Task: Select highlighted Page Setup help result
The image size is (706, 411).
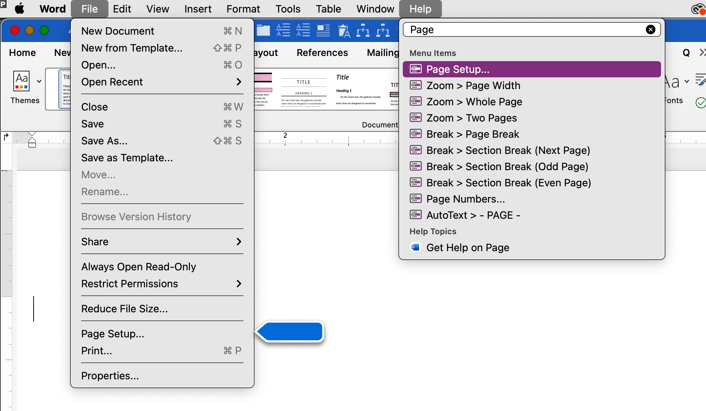Action: [x=532, y=69]
